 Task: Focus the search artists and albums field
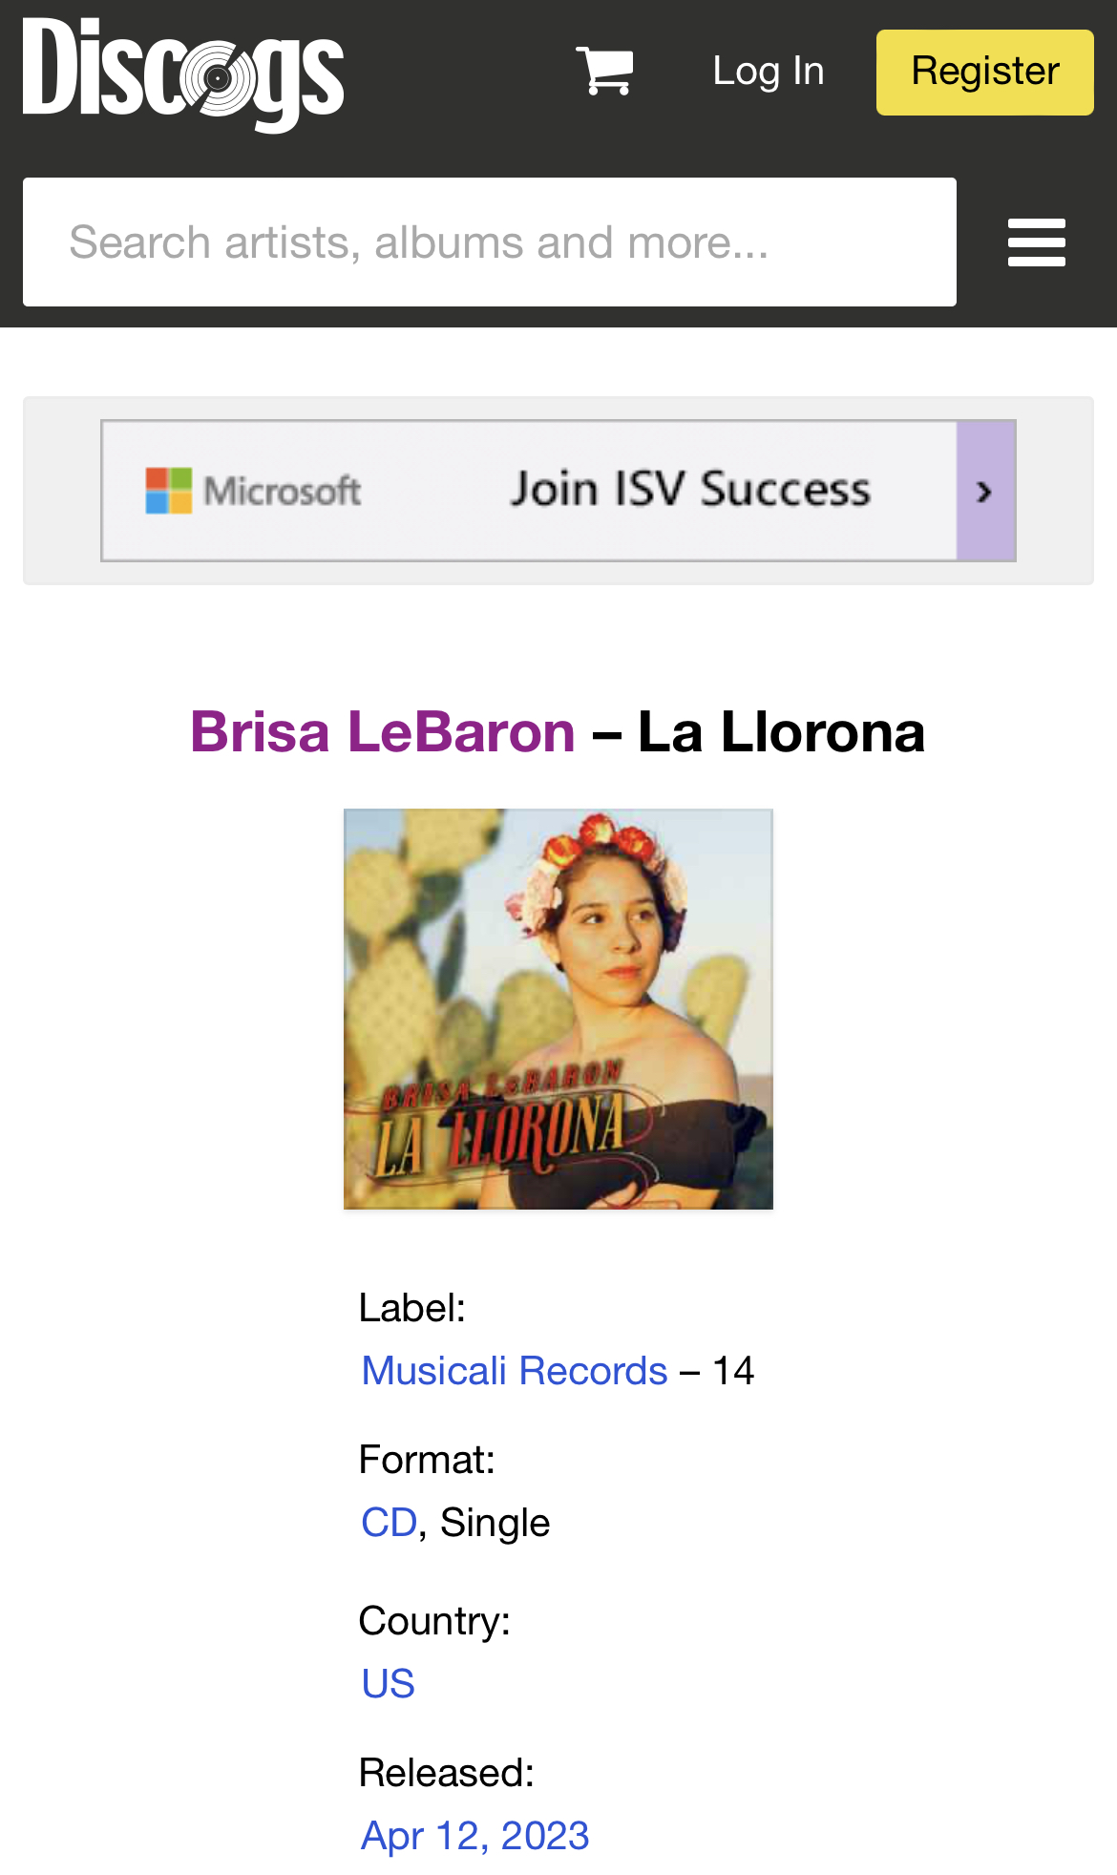coord(489,242)
